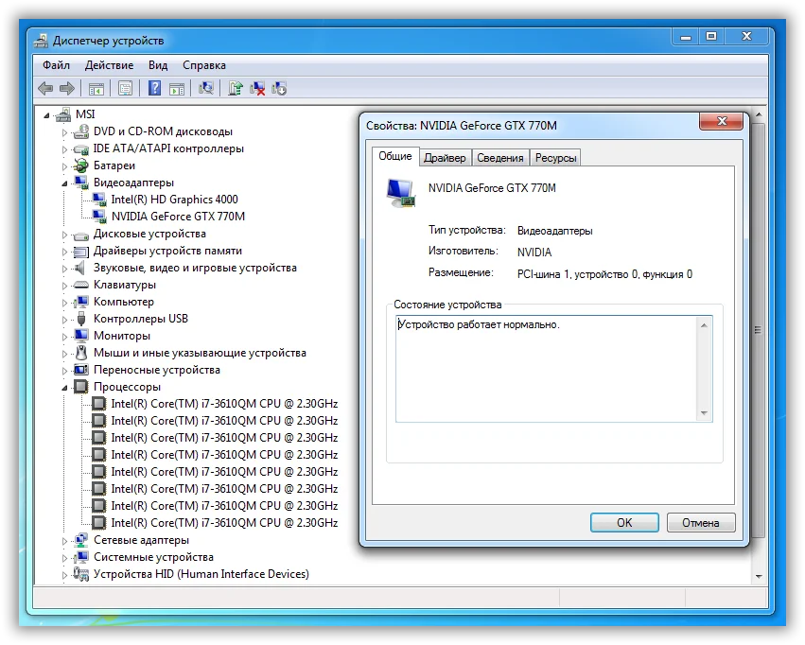
Task: Click the Звуковые устройства speaker icon
Action: (x=80, y=268)
